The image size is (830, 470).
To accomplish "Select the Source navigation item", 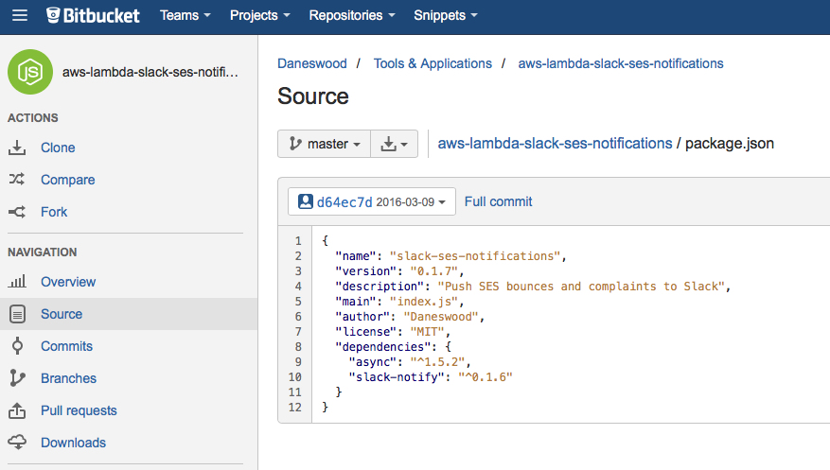I will [x=62, y=314].
